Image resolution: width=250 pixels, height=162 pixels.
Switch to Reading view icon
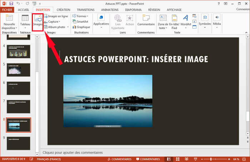tap(186, 159)
